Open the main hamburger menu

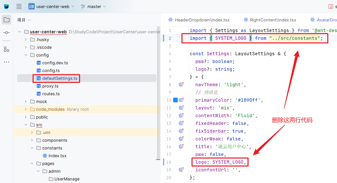pos(19,6)
